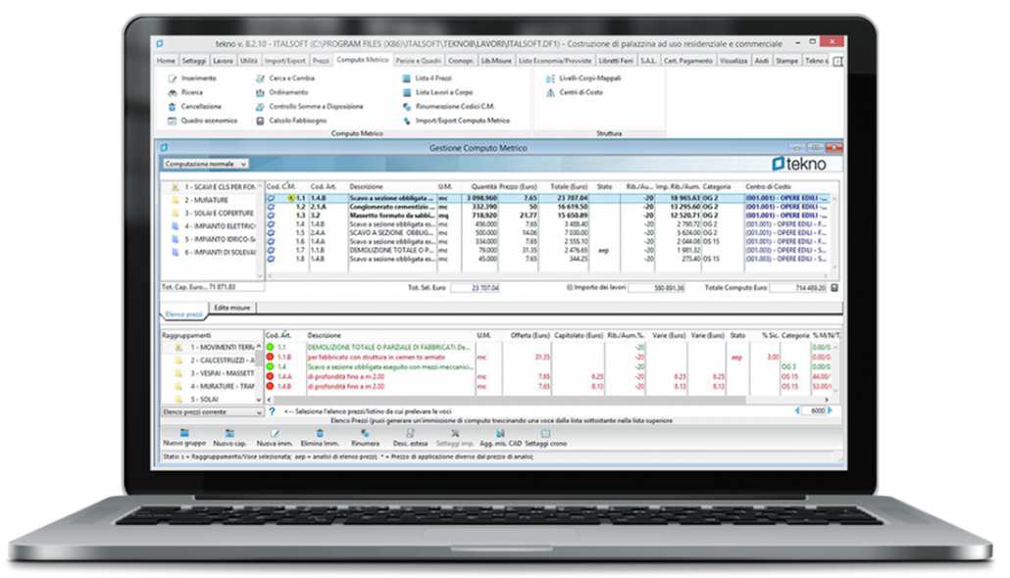The height and width of the screenshot is (578, 1010).
Task: Click the Descrizione column header in computo
Action: coord(366,187)
